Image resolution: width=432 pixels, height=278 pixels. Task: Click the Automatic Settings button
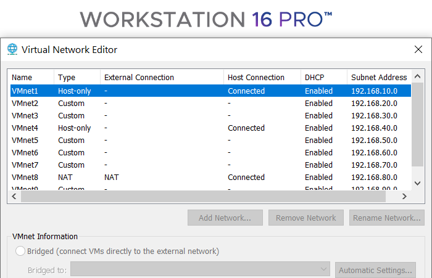pos(375,270)
